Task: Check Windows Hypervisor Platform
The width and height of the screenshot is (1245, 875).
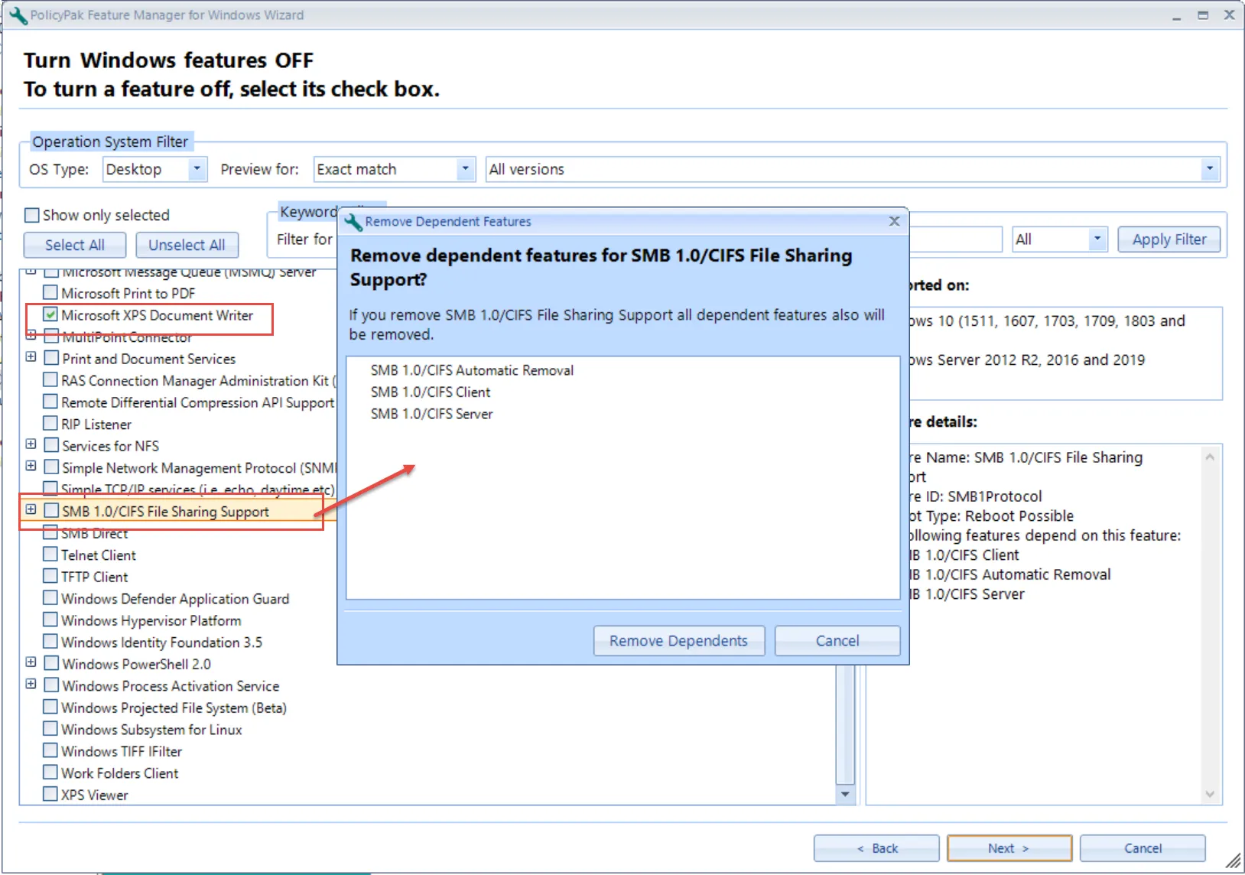Action: tap(50, 619)
